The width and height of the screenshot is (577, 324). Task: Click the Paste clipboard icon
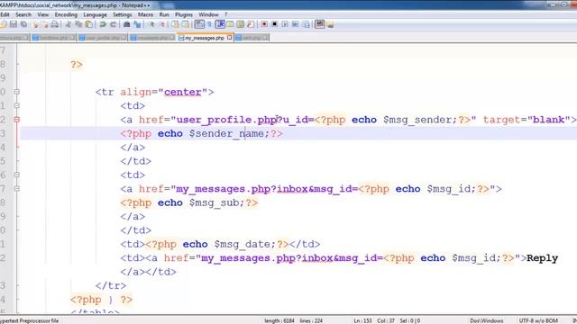pyautogui.click(x=88, y=24)
